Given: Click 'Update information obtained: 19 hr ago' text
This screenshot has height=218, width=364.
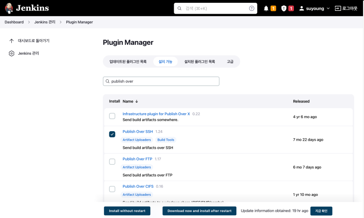Looking at the screenshot, I should tap(275, 211).
